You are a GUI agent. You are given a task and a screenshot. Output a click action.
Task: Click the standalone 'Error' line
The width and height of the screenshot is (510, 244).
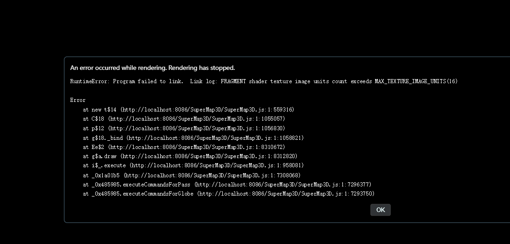click(78, 100)
